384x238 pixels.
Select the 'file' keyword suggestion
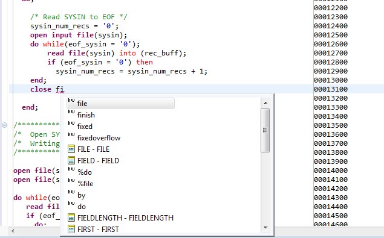coord(120,104)
